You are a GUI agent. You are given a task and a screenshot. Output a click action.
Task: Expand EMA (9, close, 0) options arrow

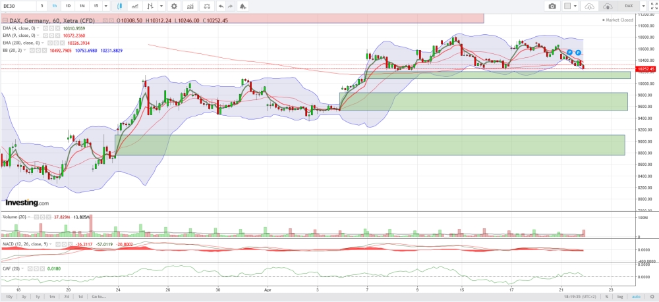tap(38, 36)
